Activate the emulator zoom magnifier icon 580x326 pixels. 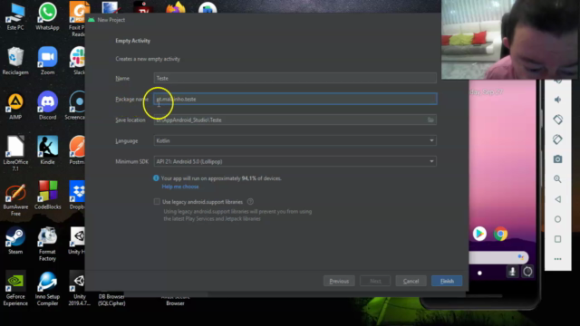point(558,179)
